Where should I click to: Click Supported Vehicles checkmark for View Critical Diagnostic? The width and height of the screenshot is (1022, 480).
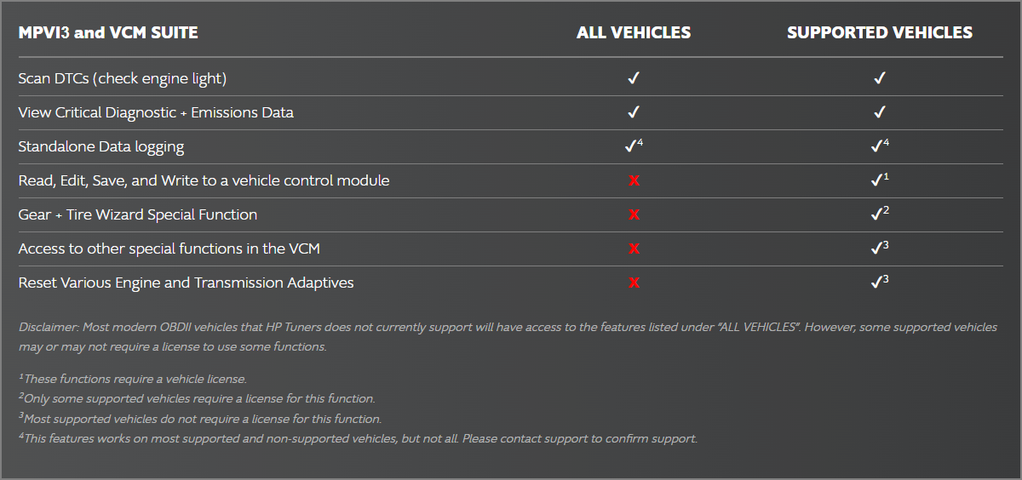(x=880, y=112)
